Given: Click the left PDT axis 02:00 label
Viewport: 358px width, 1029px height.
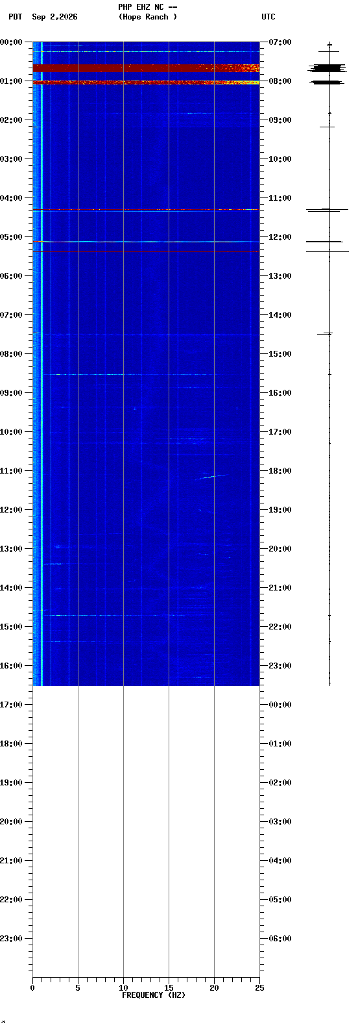Looking at the screenshot, I should [x=12, y=120].
